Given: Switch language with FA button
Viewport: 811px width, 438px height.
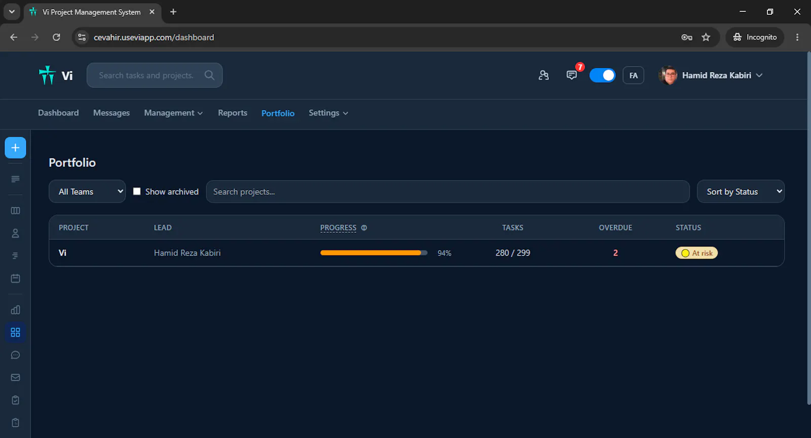Looking at the screenshot, I should (x=633, y=75).
